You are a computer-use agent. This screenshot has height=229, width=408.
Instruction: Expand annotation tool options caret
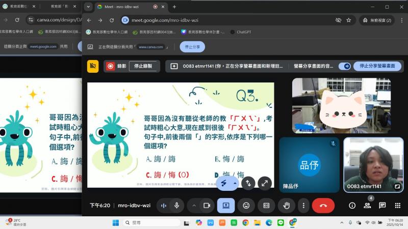click(235, 183)
